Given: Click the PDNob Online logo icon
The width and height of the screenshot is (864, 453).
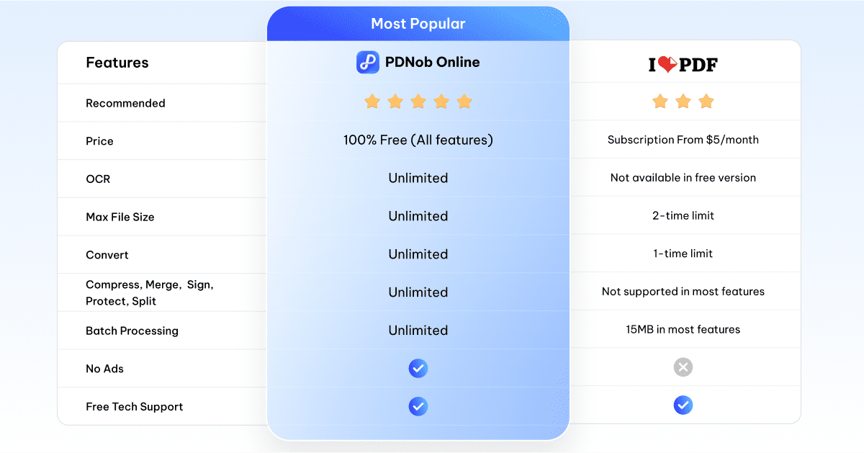Looking at the screenshot, I should click(x=368, y=63).
